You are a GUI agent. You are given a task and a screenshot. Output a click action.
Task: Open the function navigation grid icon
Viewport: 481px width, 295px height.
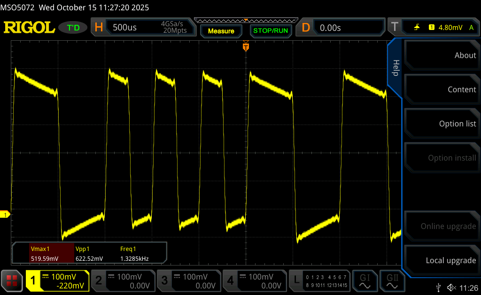coord(12,280)
